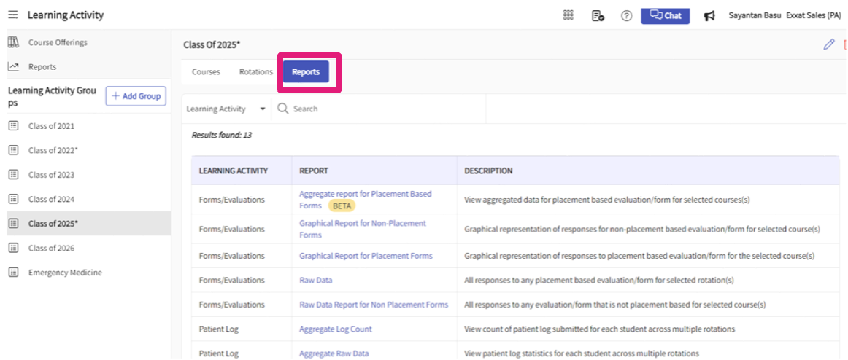848x360 pixels.
Task: Click the Add Group button
Action: click(x=136, y=96)
